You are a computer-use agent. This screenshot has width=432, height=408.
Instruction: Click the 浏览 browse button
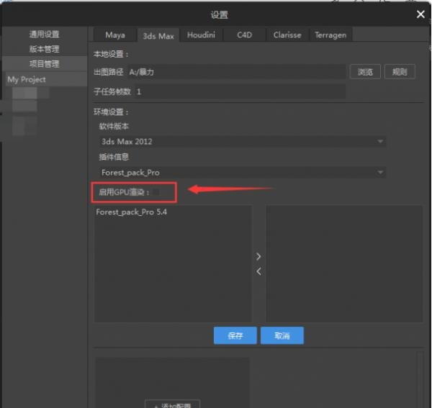[365, 72]
